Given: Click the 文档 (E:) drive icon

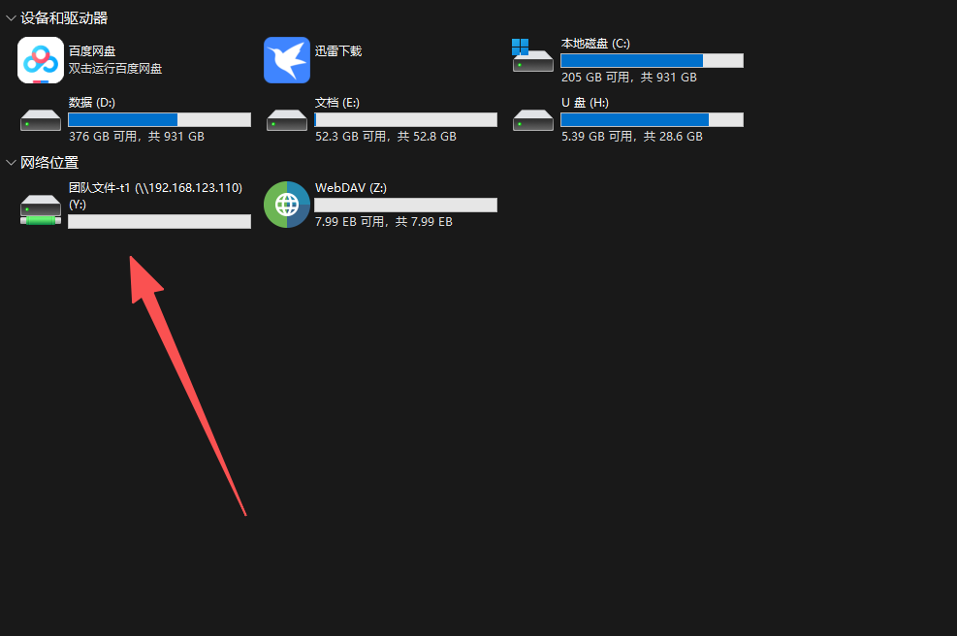Looking at the screenshot, I should tap(287, 120).
